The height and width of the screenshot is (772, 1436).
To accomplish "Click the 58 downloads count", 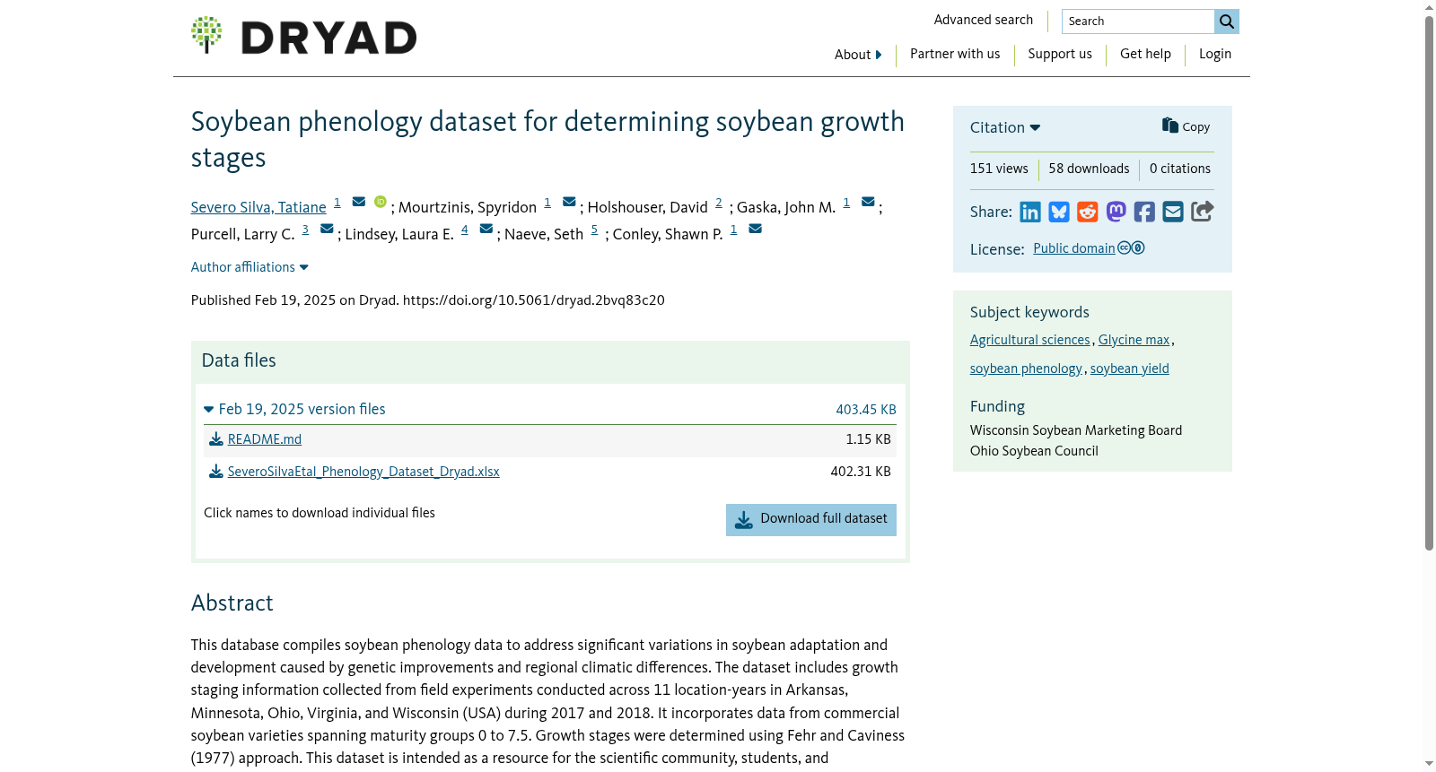I will [1089, 169].
